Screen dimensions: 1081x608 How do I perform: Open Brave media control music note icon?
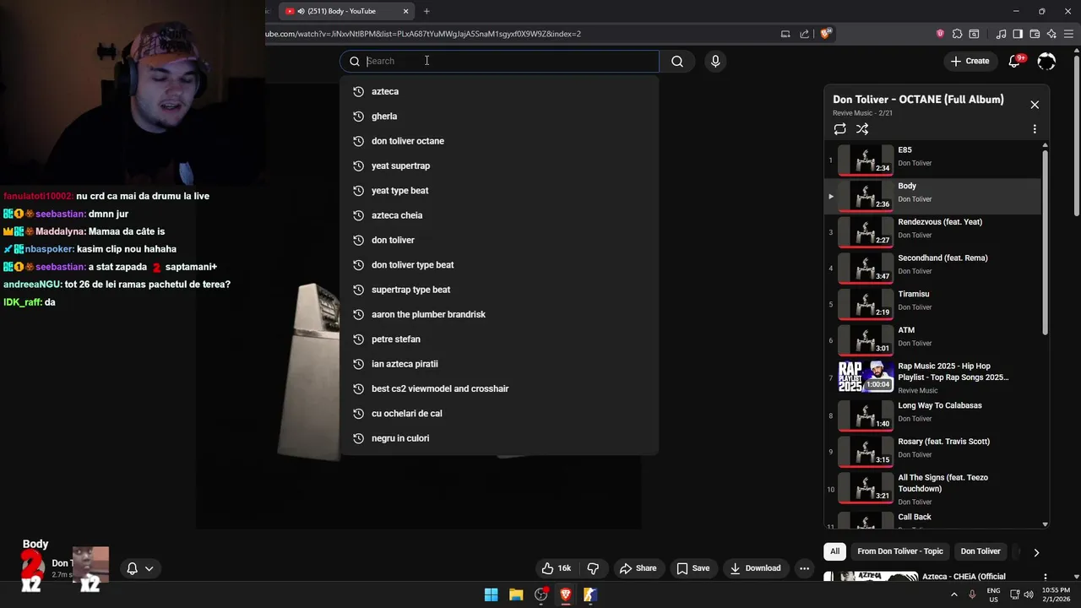1002,34
